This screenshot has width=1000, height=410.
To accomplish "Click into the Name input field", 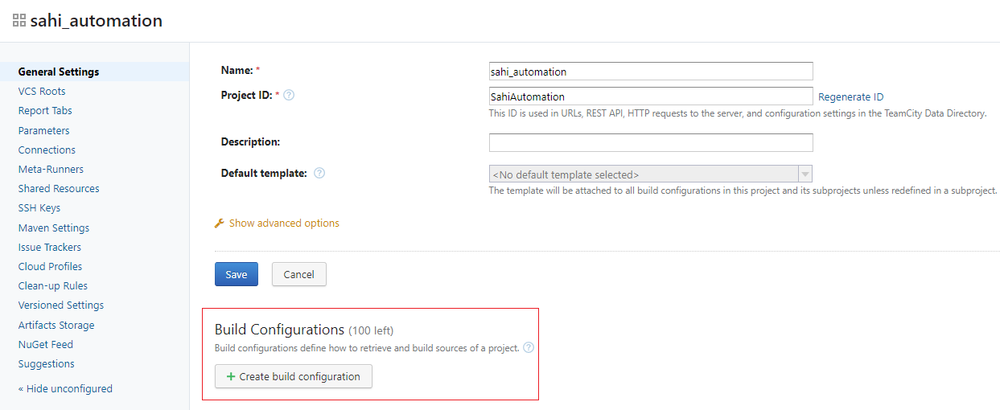I will (650, 72).
